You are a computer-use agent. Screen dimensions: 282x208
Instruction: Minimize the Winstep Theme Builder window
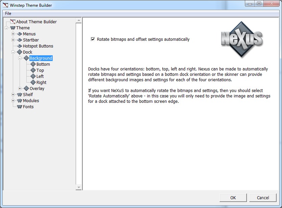250,4
